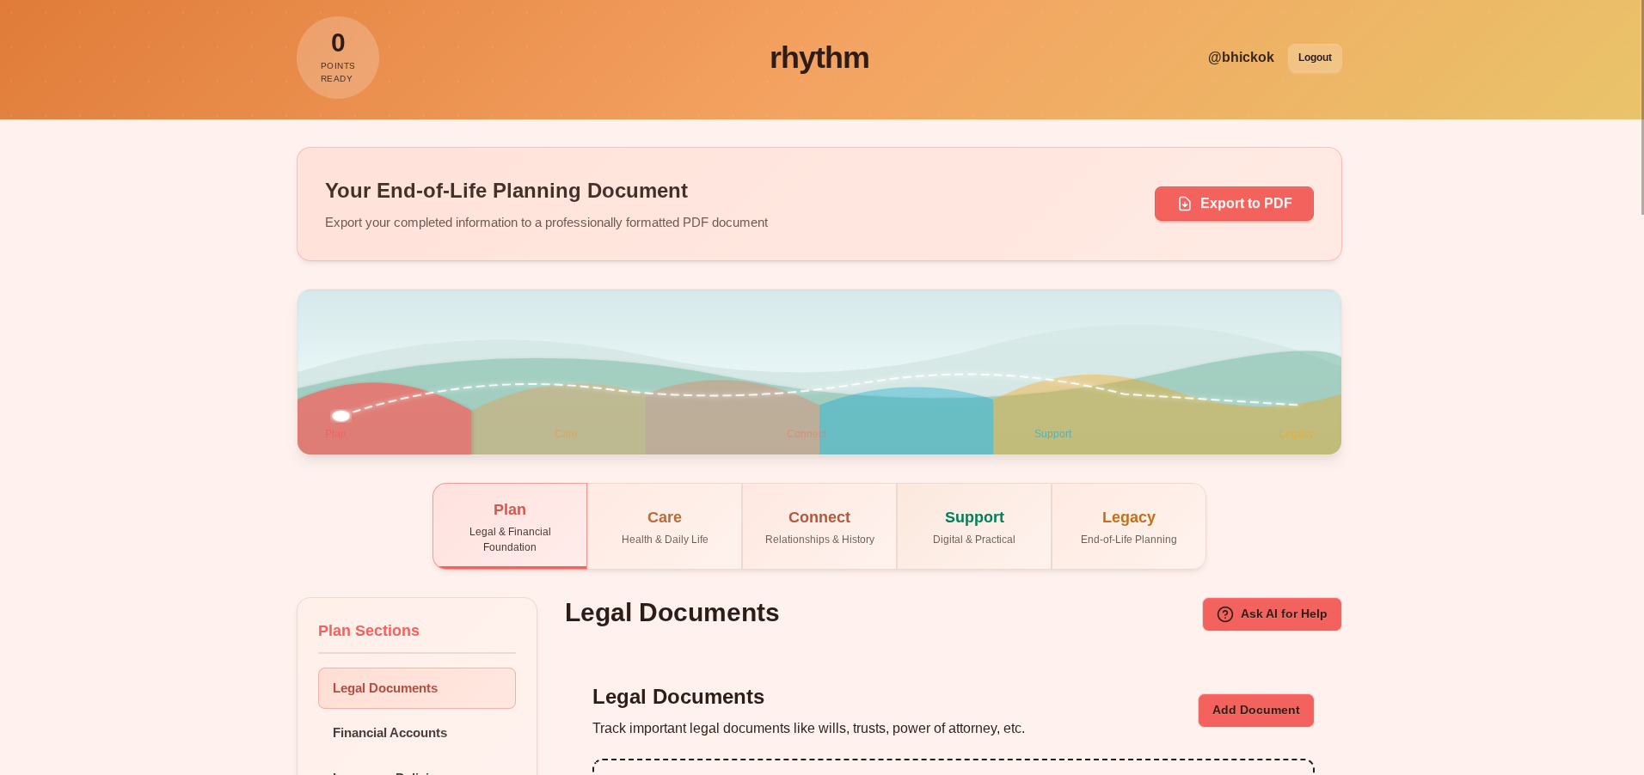Switch to the Legacy tab
The image size is (1644, 775).
pyautogui.click(x=1128, y=525)
